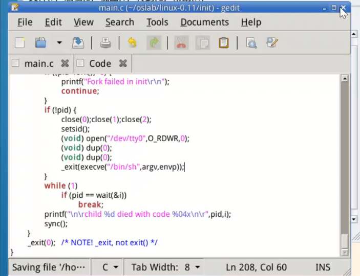Print the document via printer icon
This screenshot has width=360, height=276.
105,43
